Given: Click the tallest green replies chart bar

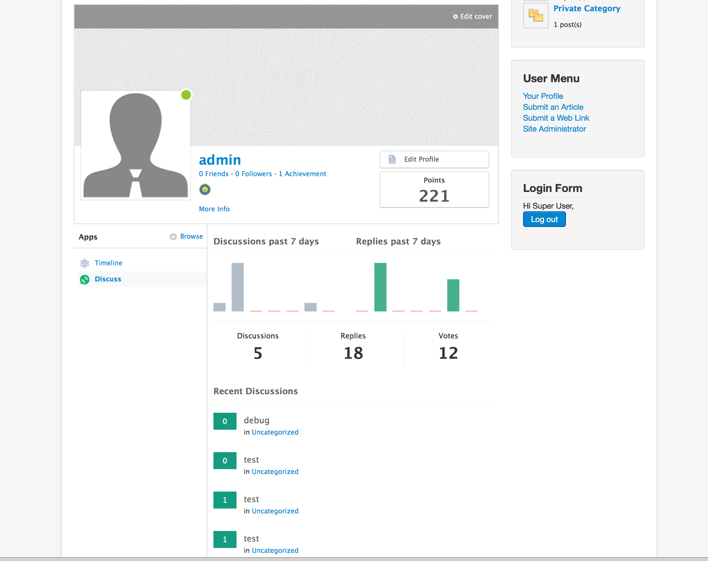Looking at the screenshot, I should (x=380, y=287).
